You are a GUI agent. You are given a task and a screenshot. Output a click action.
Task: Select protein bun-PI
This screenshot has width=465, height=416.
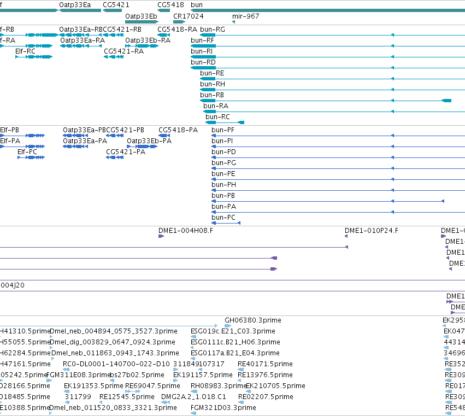coord(338,147)
